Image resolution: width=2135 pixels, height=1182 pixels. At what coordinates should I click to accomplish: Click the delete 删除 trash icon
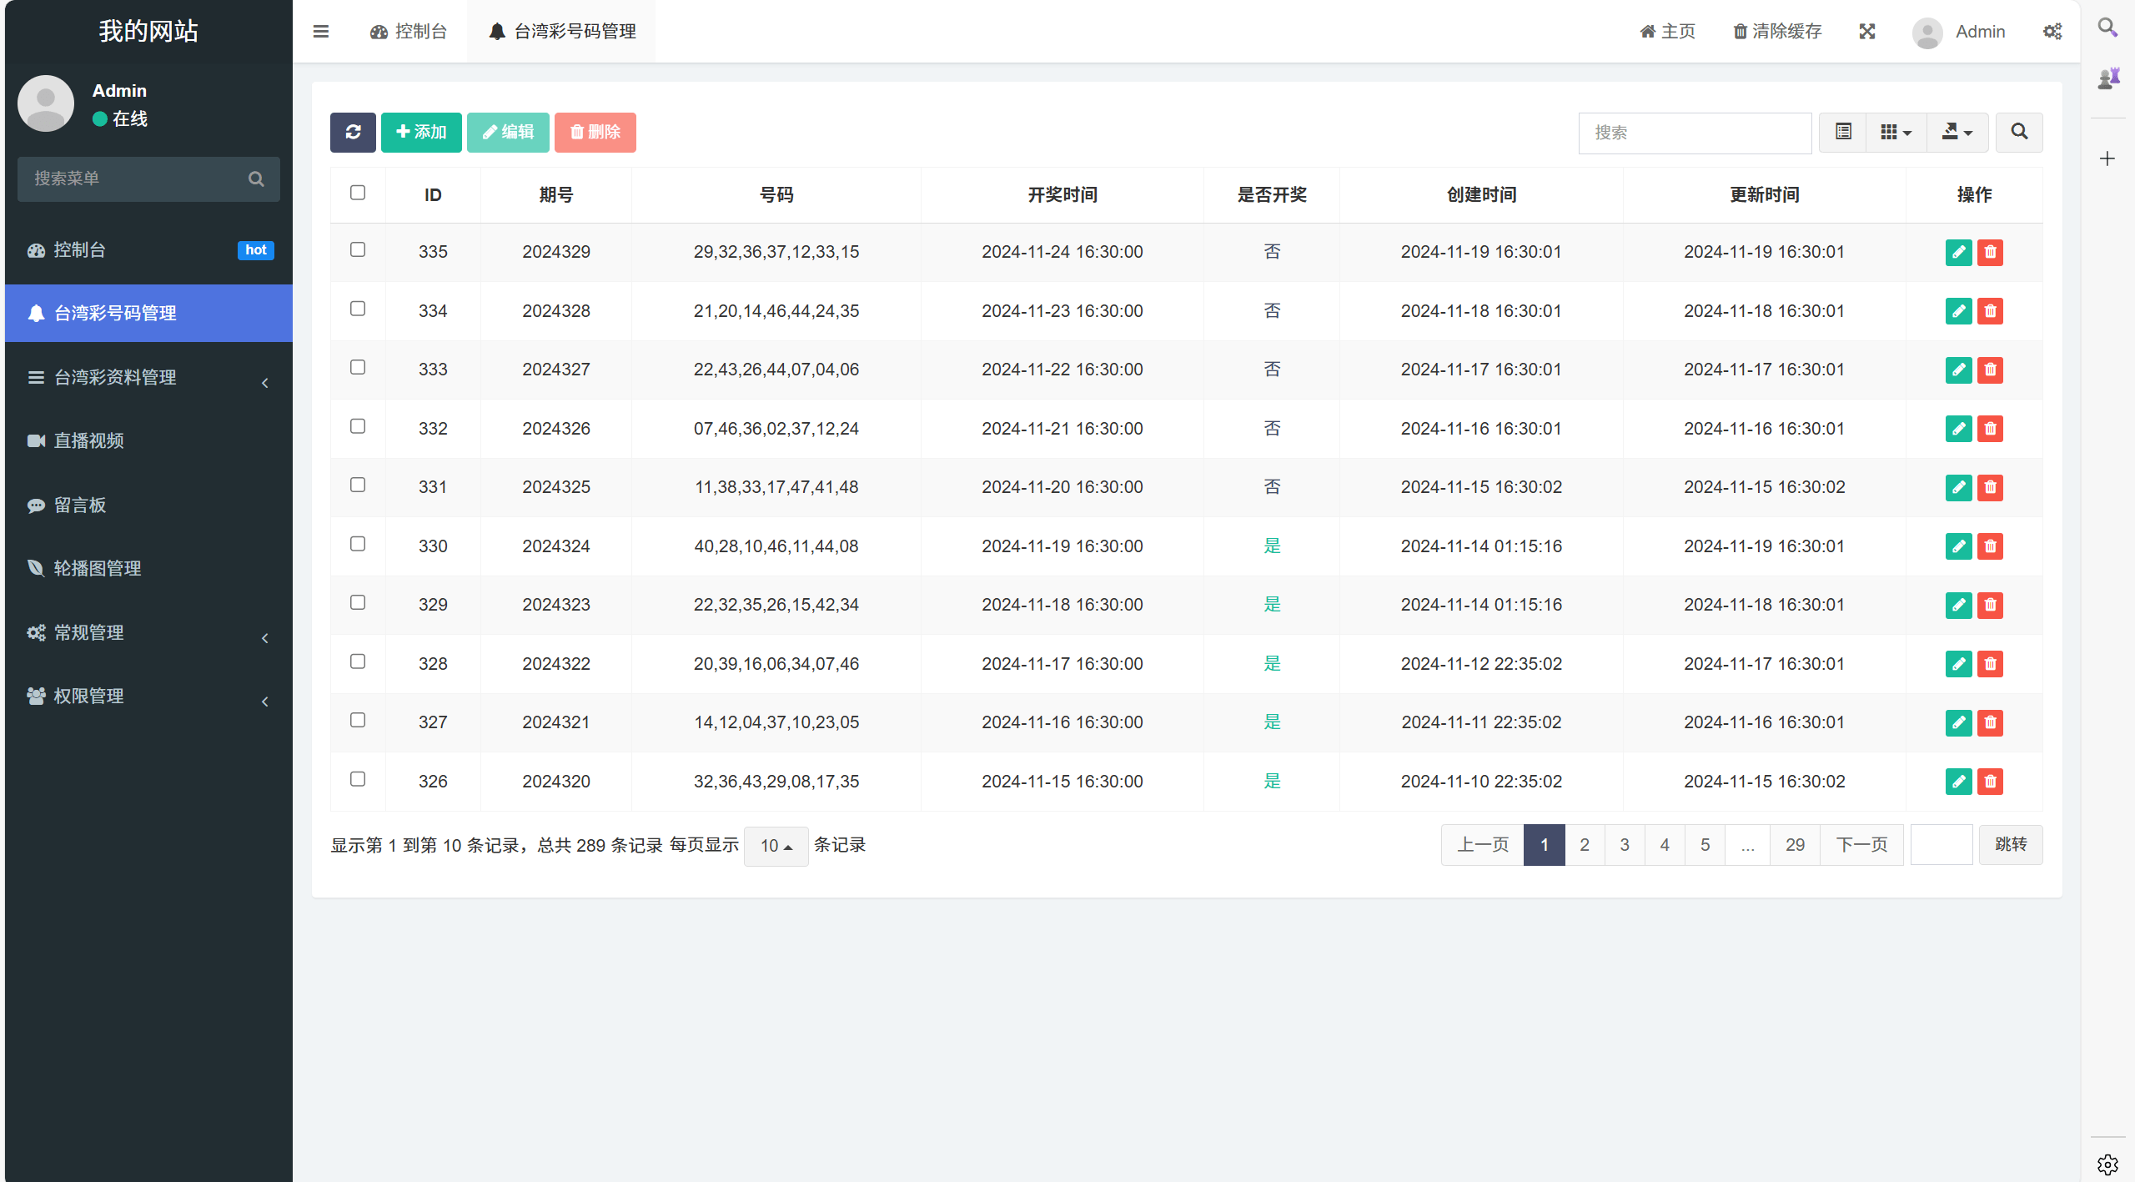pyautogui.click(x=592, y=133)
